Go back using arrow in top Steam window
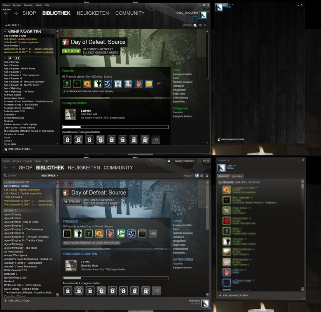This screenshot has width=321, height=312. point(6,13)
